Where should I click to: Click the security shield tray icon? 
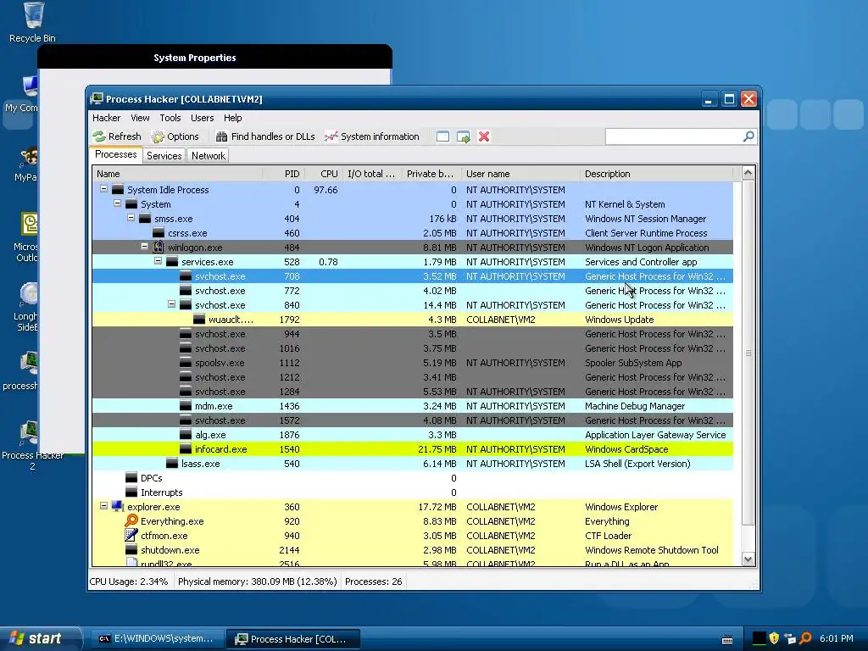click(x=775, y=638)
